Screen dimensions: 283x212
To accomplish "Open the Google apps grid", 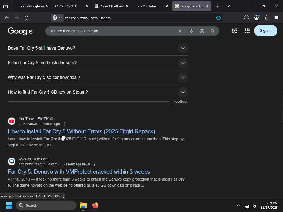I will click(x=247, y=31).
